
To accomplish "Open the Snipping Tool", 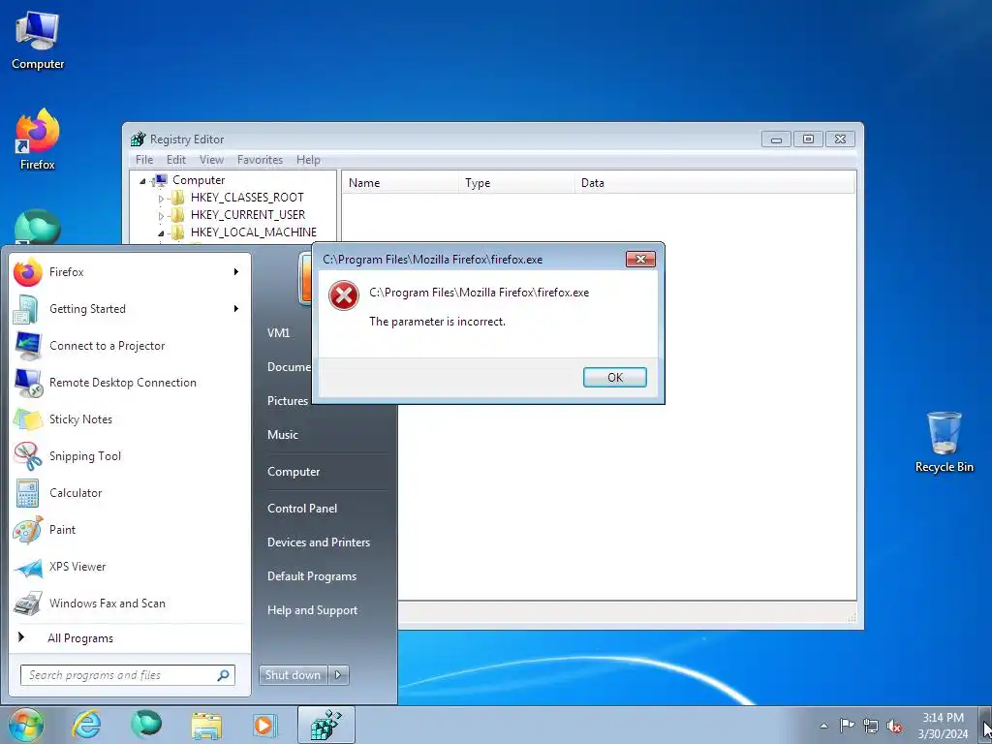I will point(130,456).
